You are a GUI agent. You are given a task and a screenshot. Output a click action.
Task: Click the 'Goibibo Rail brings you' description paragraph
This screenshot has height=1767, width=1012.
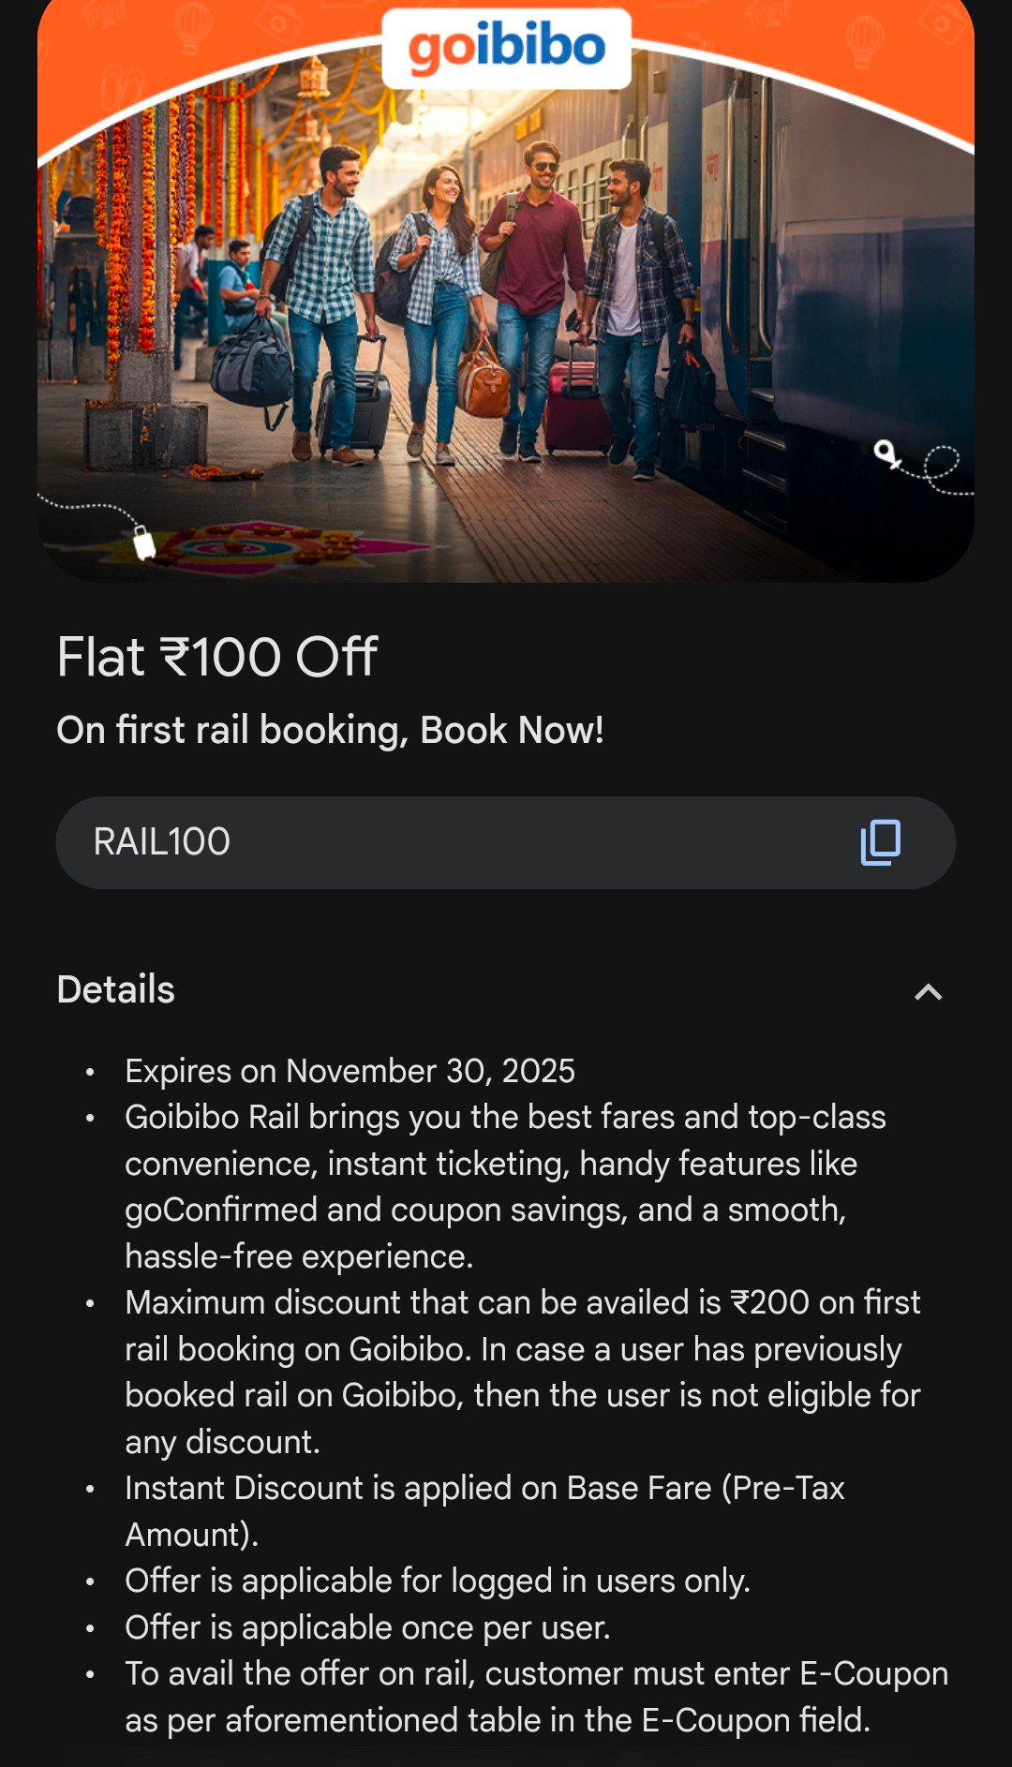504,1186
